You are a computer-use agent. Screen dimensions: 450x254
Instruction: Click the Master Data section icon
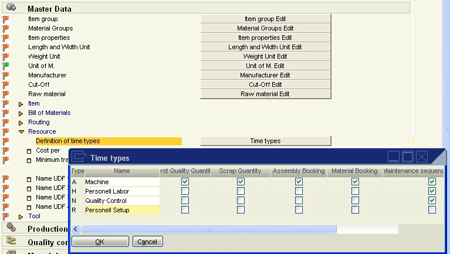coord(11,8)
